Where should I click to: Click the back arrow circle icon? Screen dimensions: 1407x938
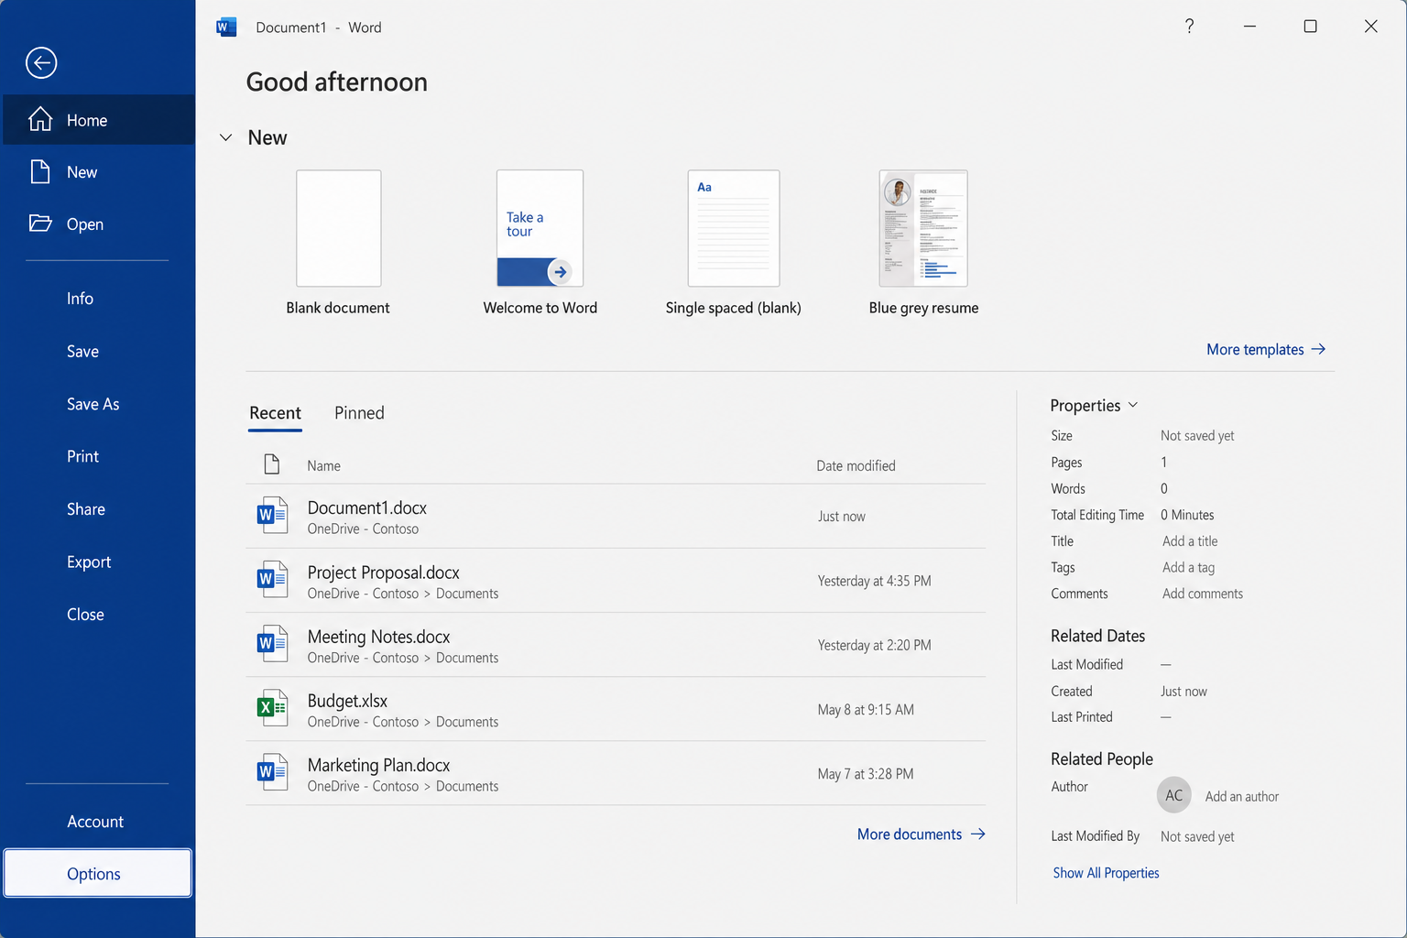[x=41, y=62]
